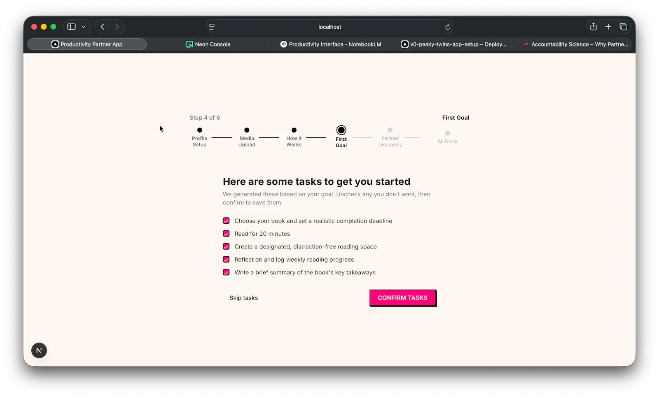Click the Accountability Science tab favicon
Image resolution: width=659 pixels, height=397 pixels.
pos(526,44)
